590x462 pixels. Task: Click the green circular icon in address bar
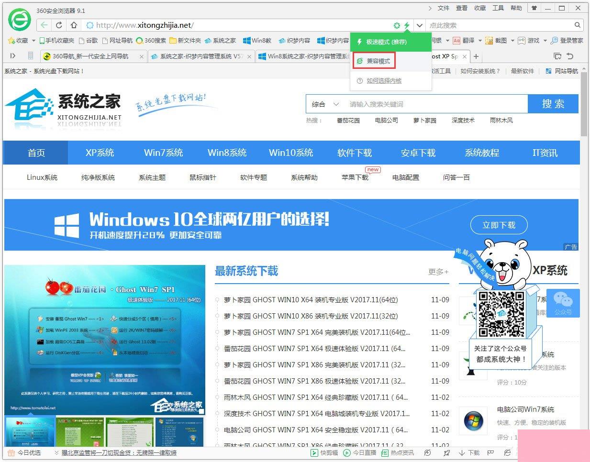(x=396, y=25)
